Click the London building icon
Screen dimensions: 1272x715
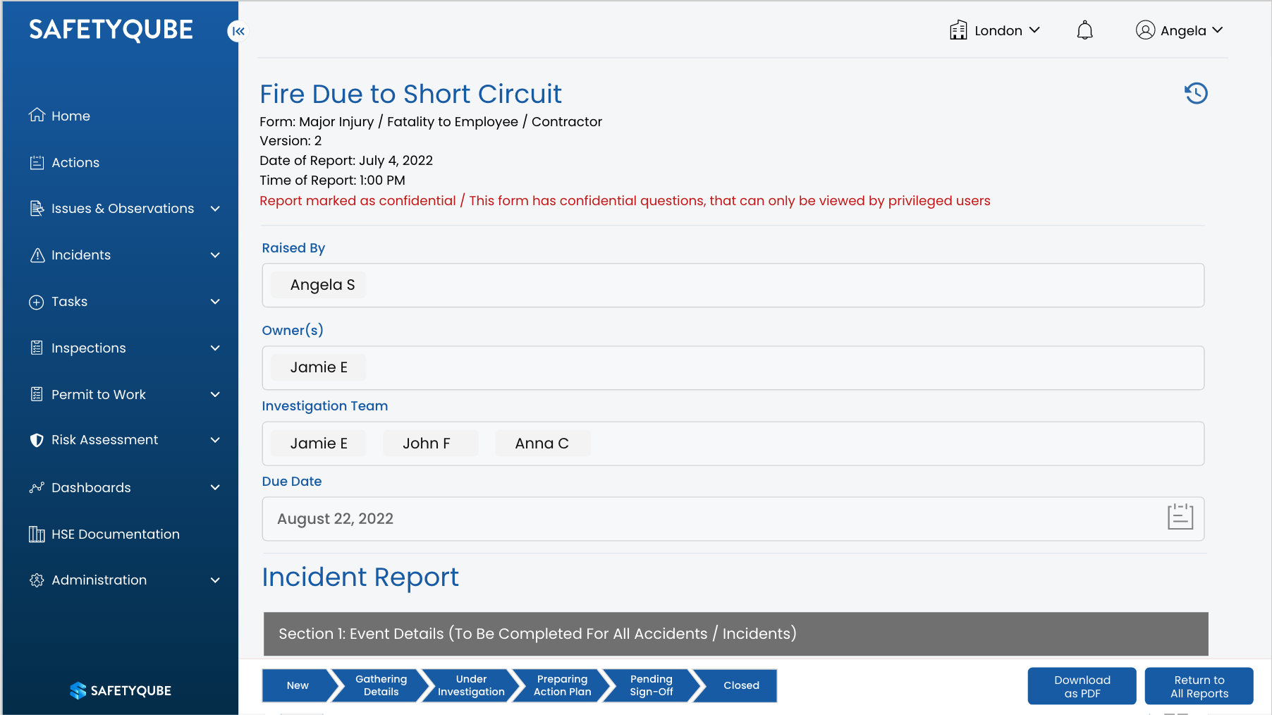(958, 30)
